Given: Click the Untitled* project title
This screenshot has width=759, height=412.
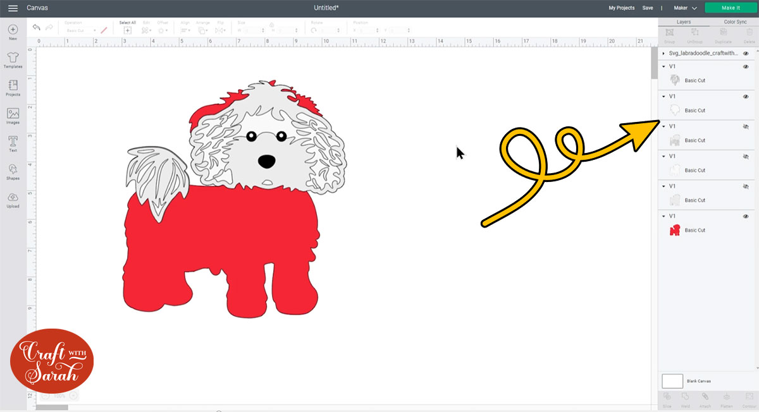Looking at the screenshot, I should (x=326, y=8).
